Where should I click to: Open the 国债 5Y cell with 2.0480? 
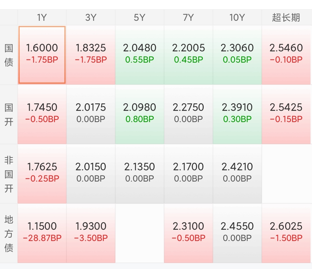[140, 55]
